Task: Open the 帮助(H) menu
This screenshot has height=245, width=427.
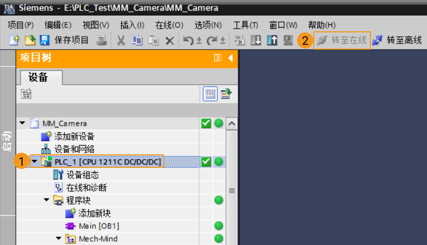Action: [x=322, y=25]
